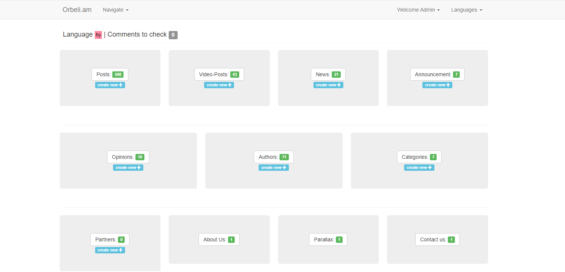Open the Parallax section button
The height and width of the screenshot is (272, 565).
tap(328, 239)
